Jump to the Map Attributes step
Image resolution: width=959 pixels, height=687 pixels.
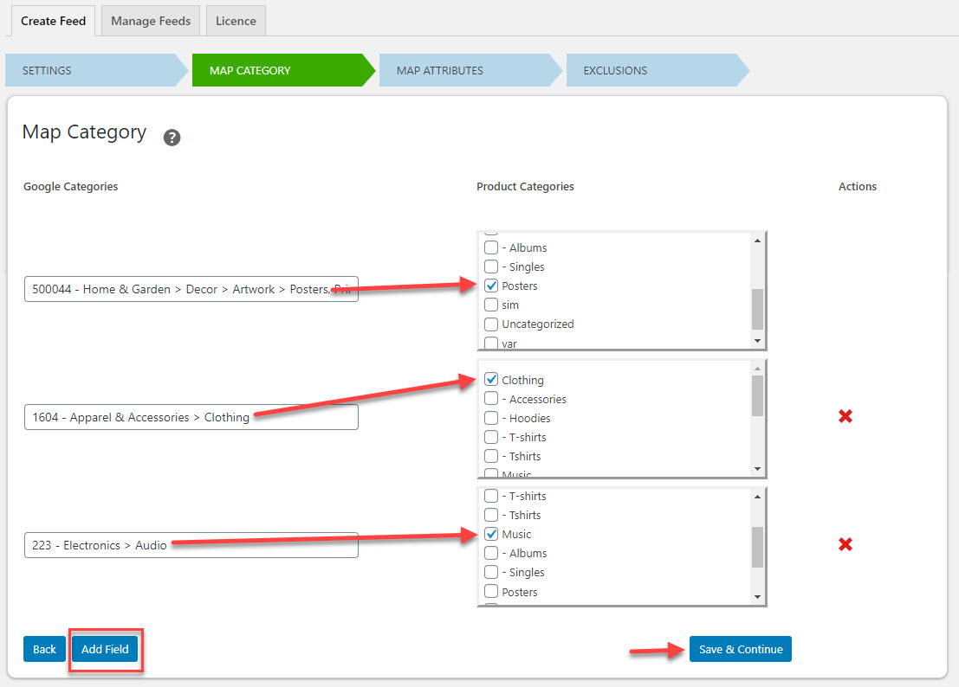tap(463, 70)
